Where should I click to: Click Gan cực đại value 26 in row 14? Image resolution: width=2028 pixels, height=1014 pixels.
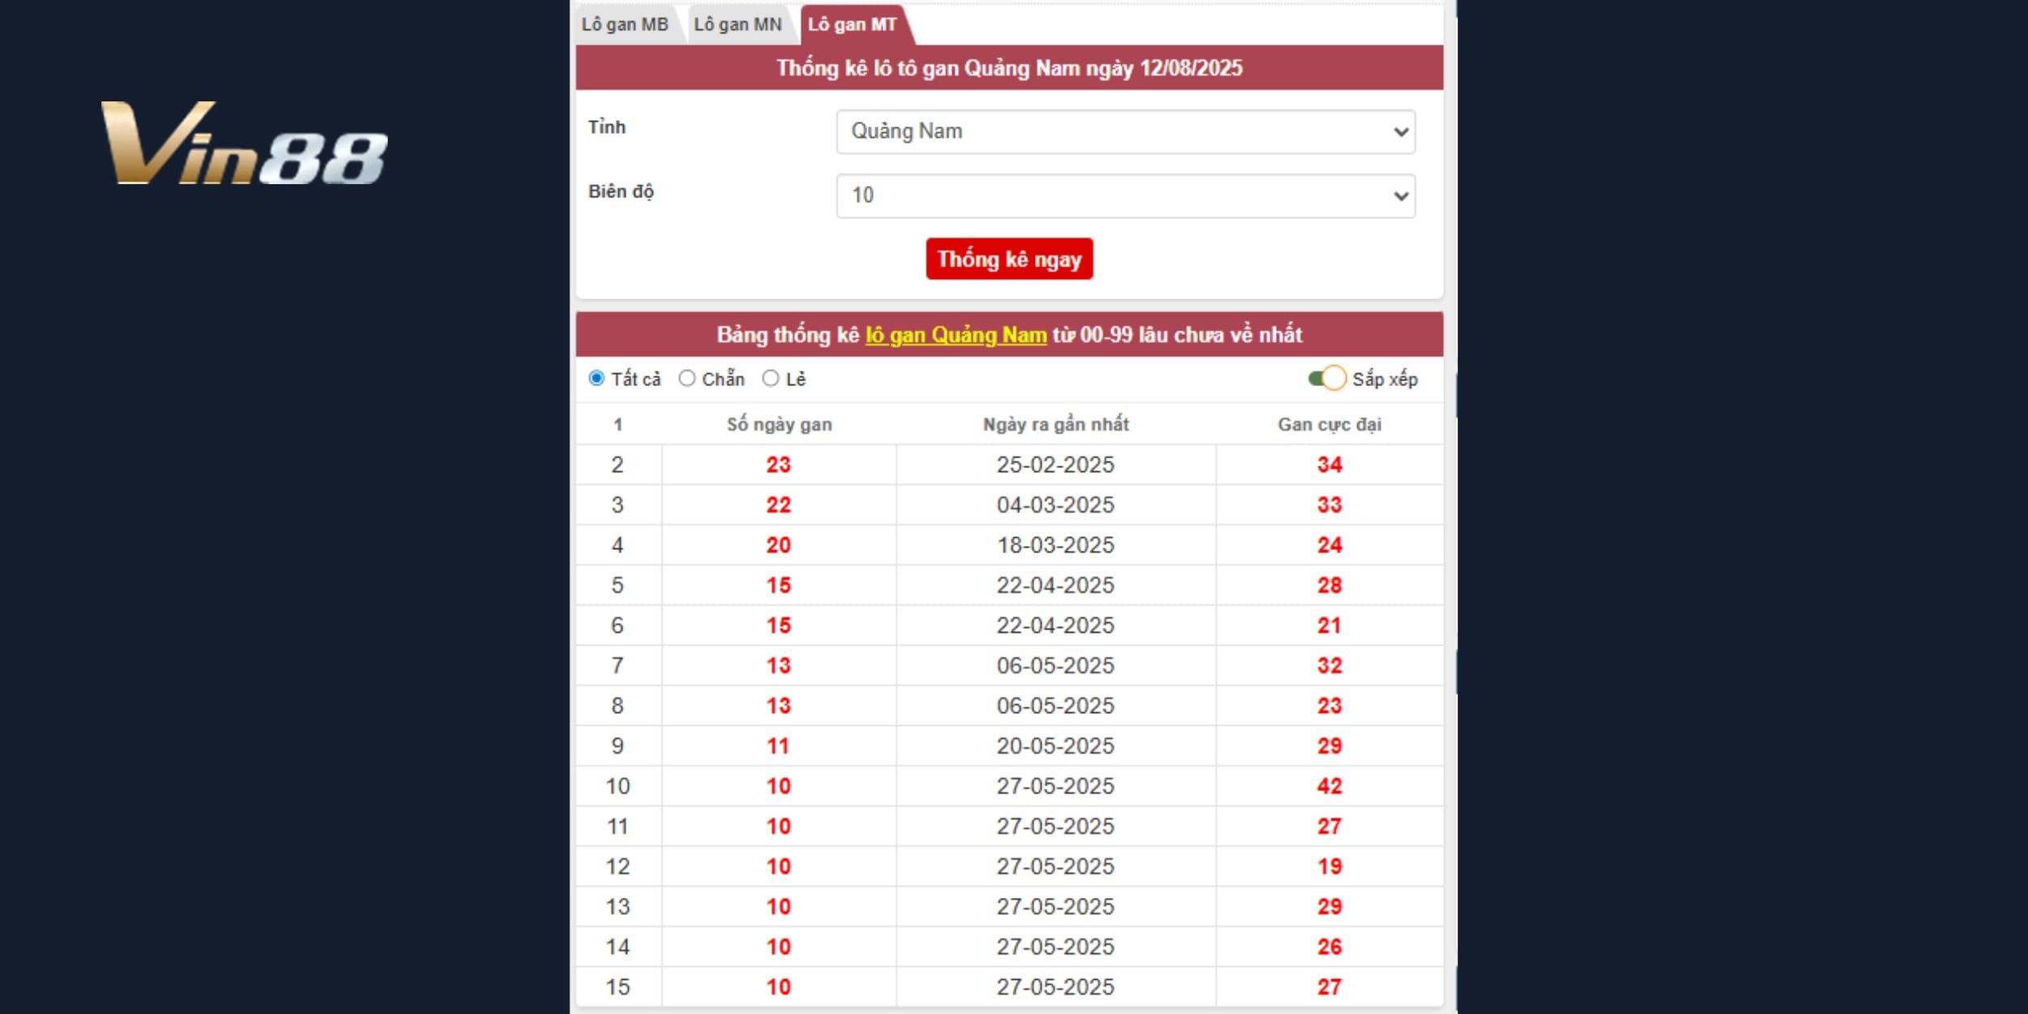coord(1330,947)
